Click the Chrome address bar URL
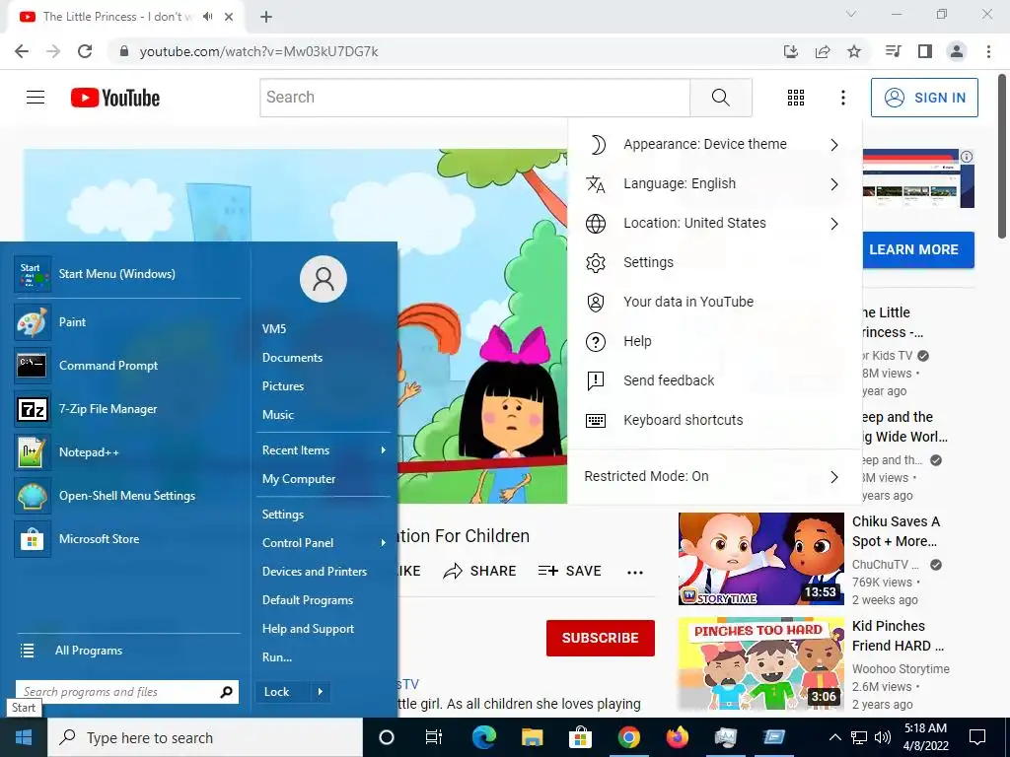 [x=259, y=51]
